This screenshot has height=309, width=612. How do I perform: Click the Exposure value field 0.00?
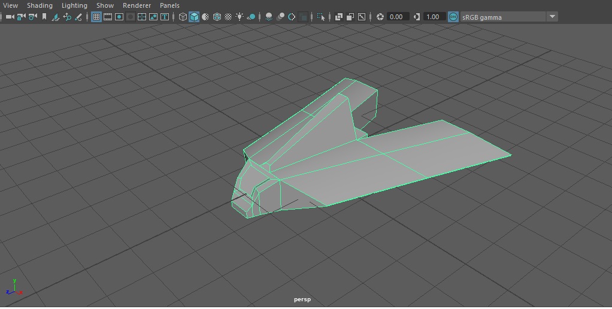coord(398,17)
